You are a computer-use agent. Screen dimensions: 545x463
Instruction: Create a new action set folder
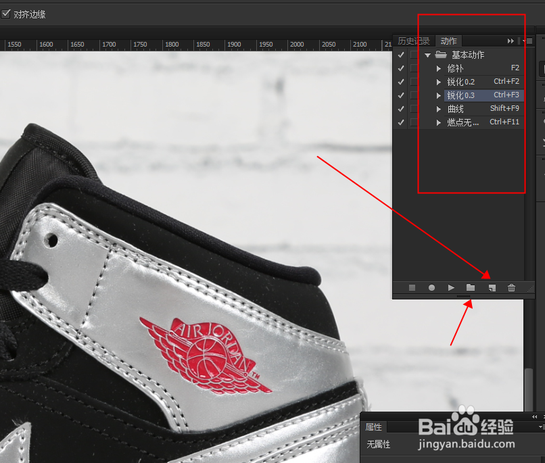coord(470,287)
